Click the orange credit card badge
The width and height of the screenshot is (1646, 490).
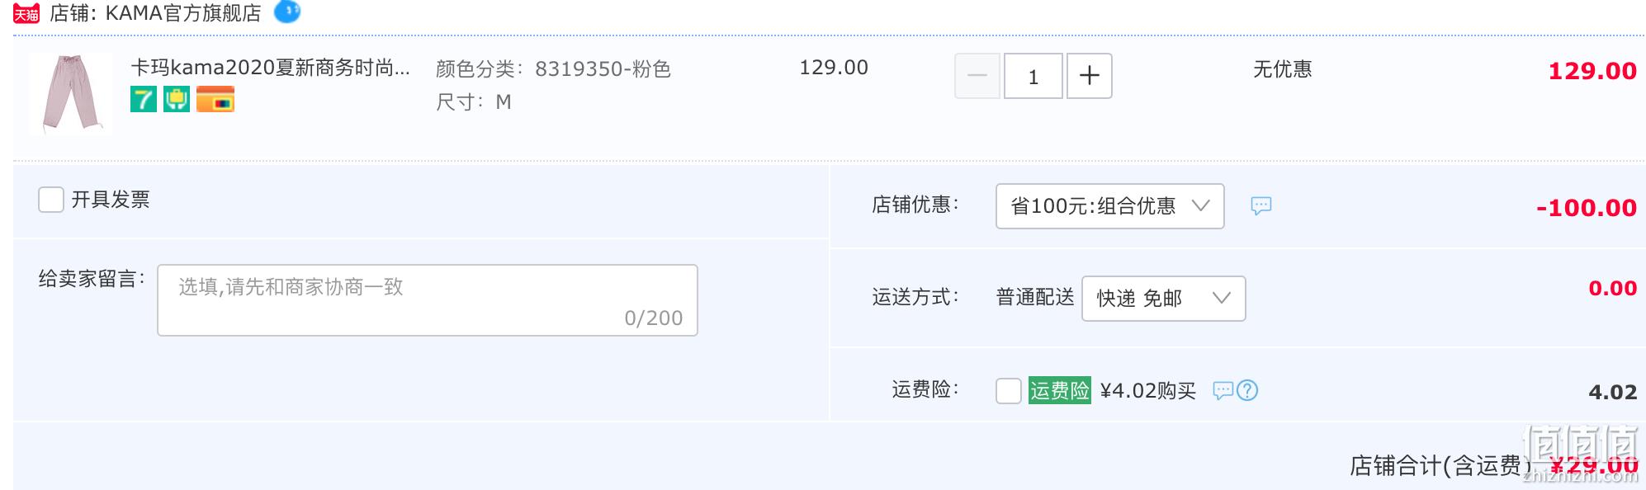(215, 99)
